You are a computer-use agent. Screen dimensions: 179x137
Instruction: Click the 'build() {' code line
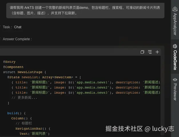pos(16,113)
